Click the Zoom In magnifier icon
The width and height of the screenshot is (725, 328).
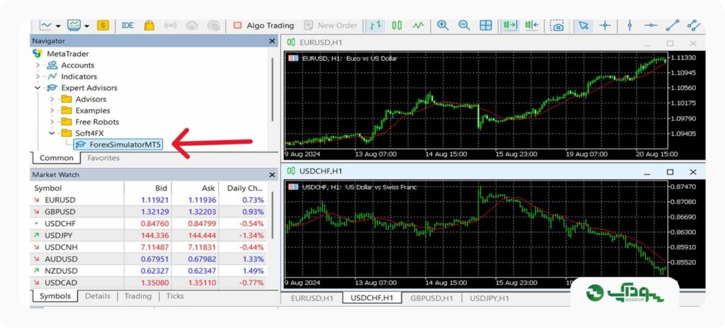coord(443,26)
